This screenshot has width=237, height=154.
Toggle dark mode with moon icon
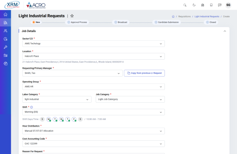(x=194, y=5)
